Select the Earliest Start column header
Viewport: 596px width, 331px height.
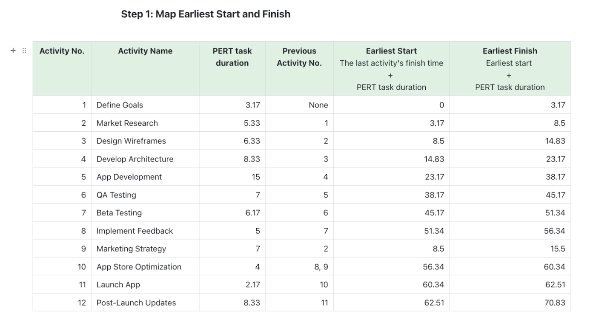click(391, 68)
